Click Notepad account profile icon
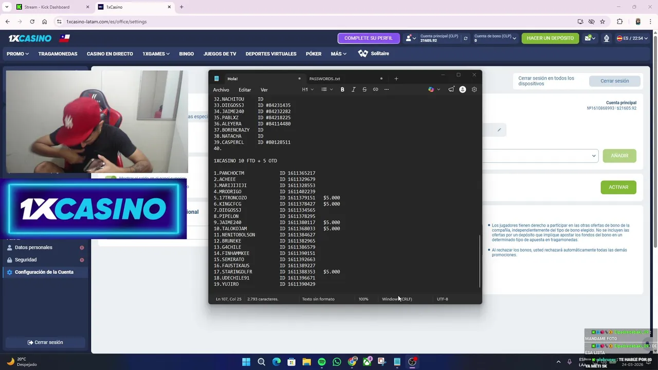 click(x=463, y=89)
